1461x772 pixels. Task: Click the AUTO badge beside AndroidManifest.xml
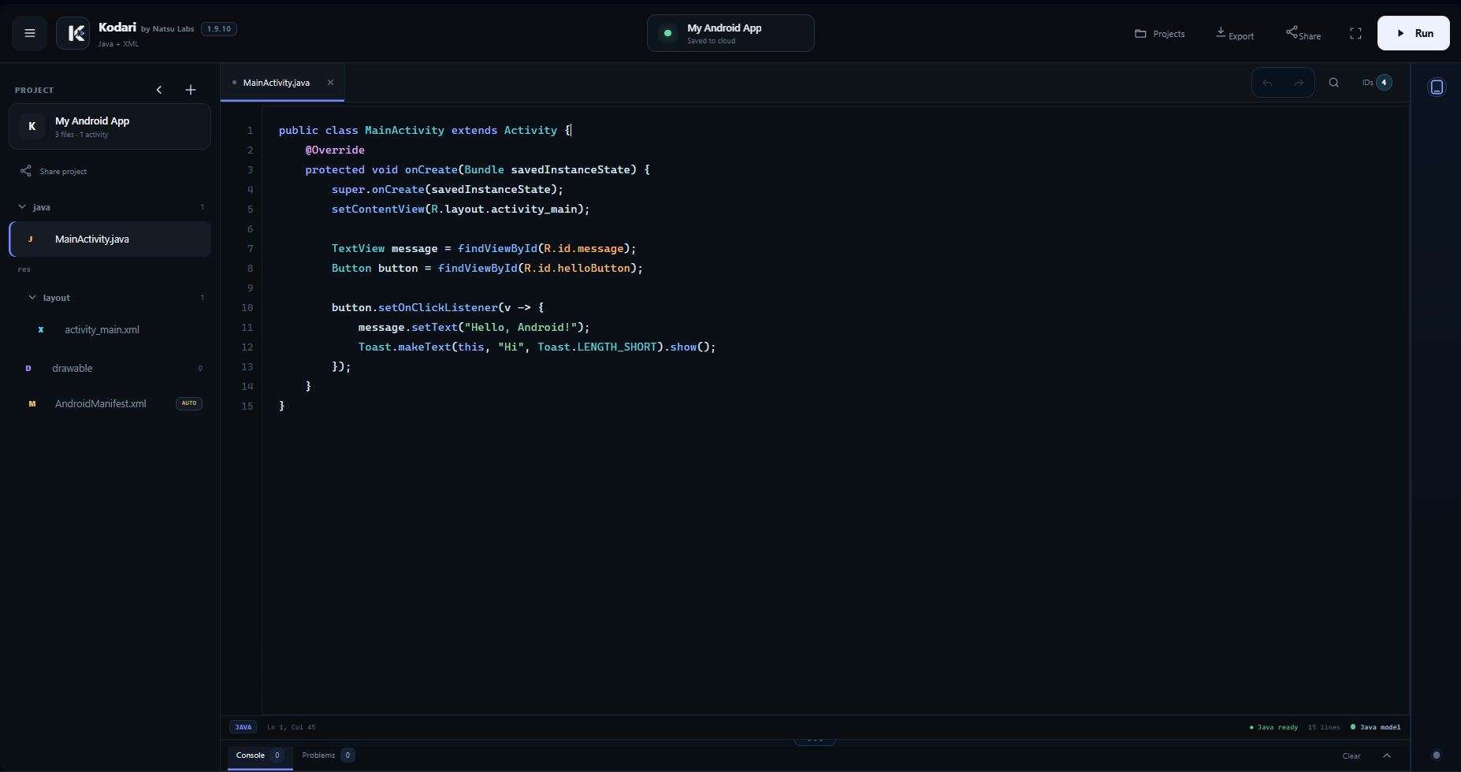[x=189, y=403]
